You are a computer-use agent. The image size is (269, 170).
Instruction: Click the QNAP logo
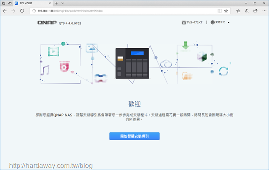(47, 23)
